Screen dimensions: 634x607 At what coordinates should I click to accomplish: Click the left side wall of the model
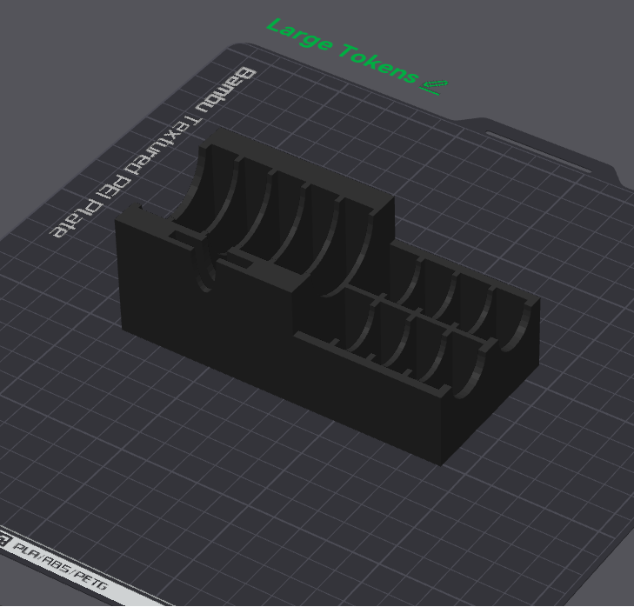click(130, 278)
